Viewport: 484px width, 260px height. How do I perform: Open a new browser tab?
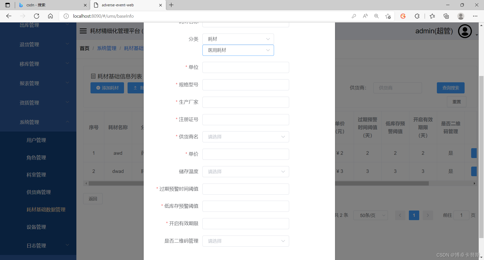pos(171,5)
